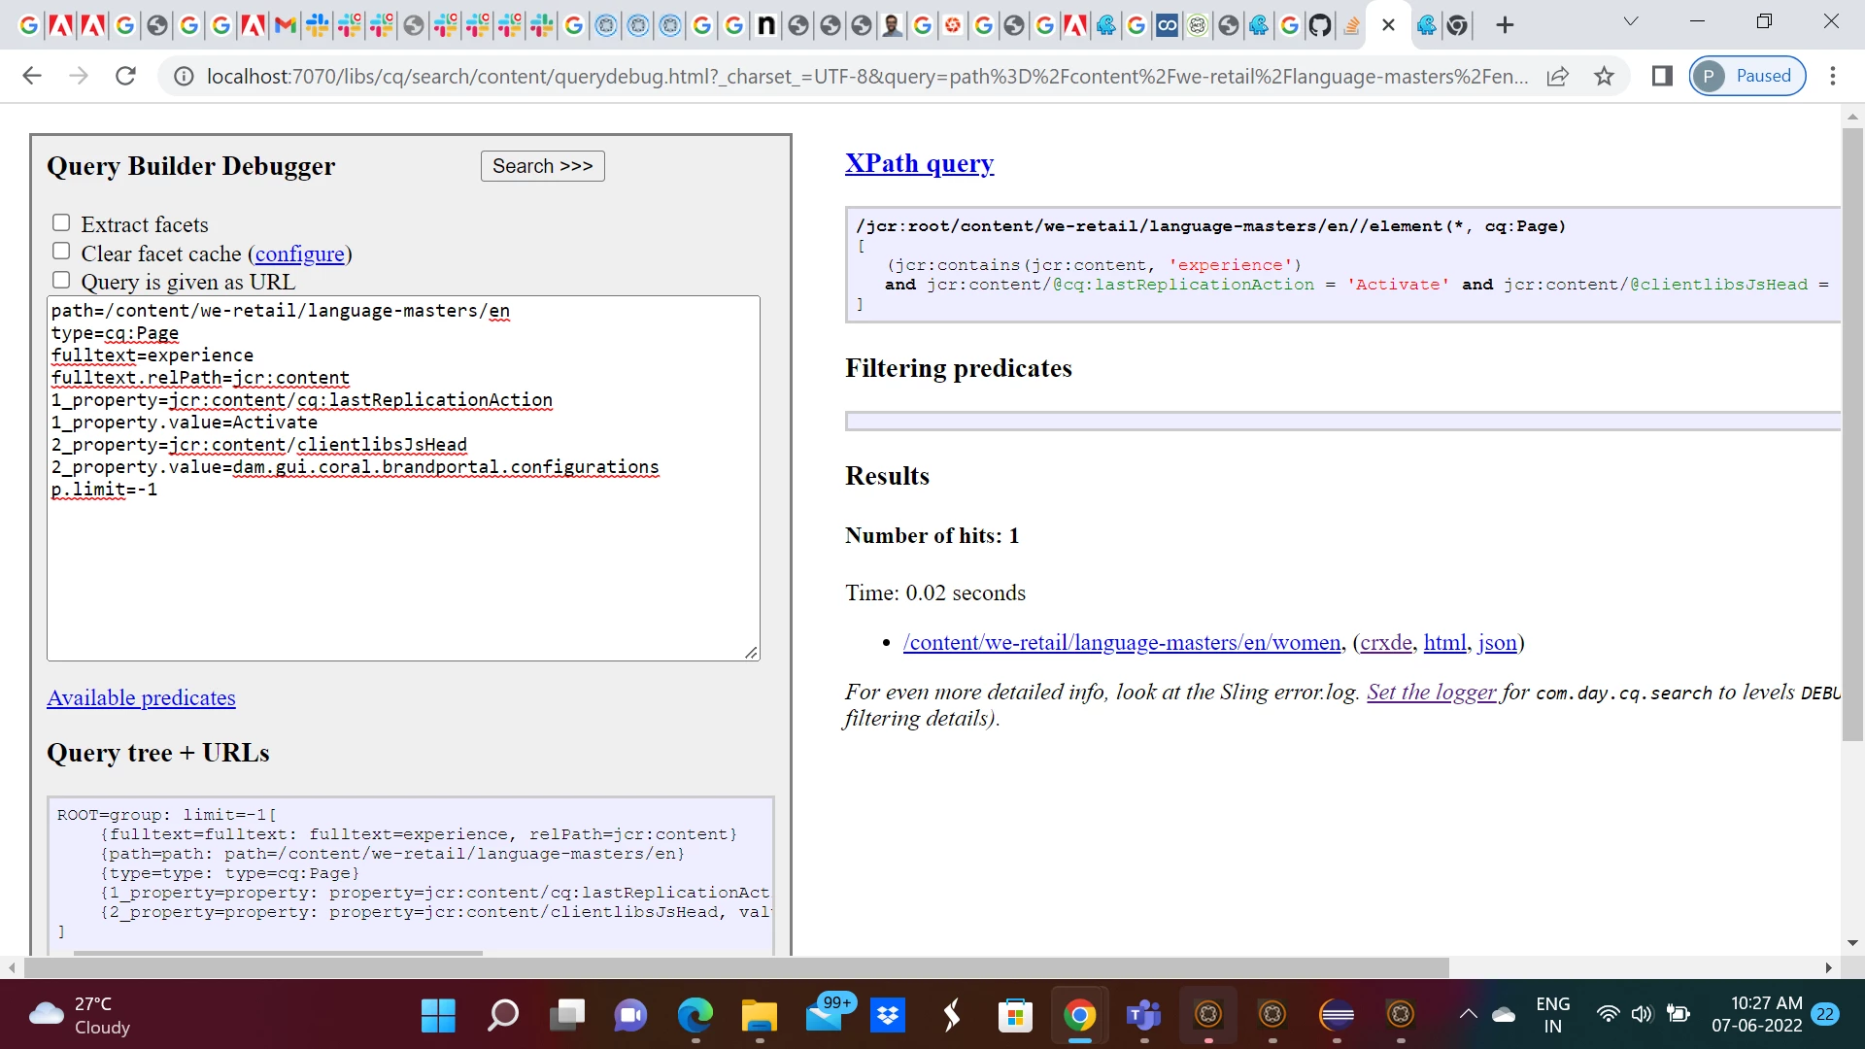Click the share page icon in the address bar
This screenshot has height=1049, width=1865.
[1557, 76]
